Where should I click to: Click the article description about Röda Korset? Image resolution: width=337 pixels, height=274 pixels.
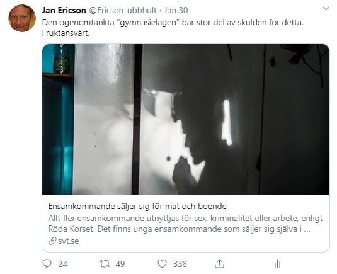pos(185,224)
